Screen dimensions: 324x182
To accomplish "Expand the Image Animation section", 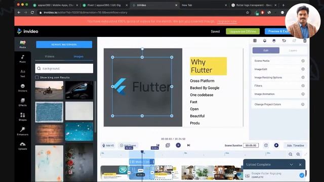I will (279, 94).
